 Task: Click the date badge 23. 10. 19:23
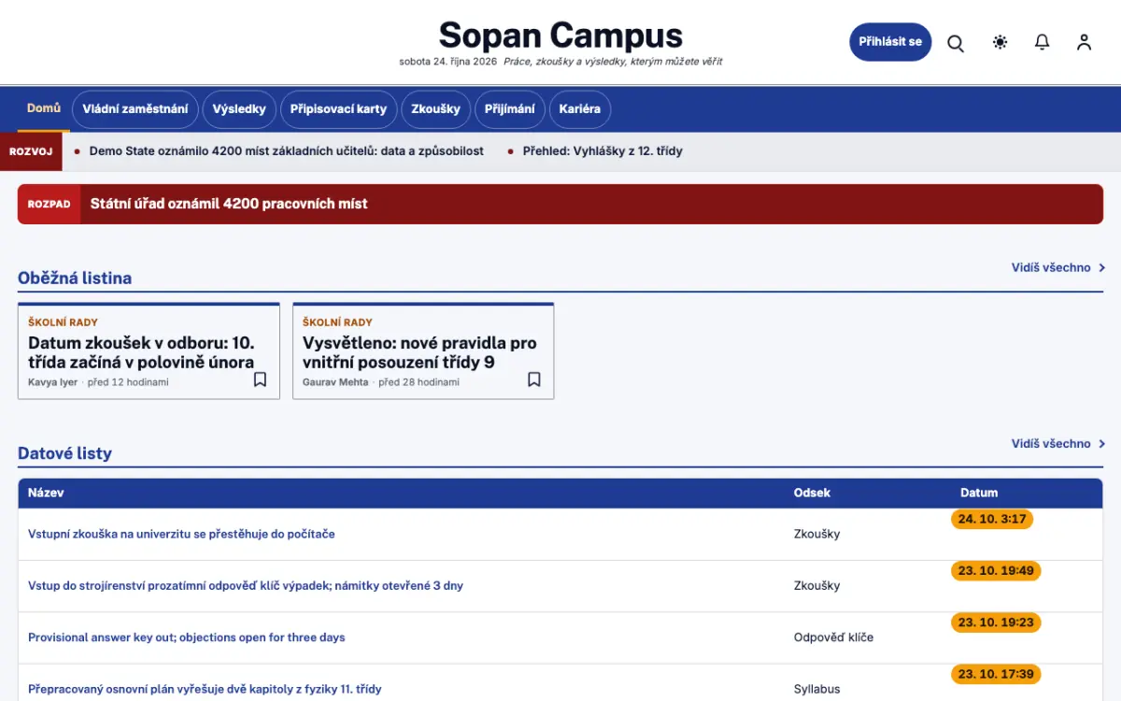[996, 622]
